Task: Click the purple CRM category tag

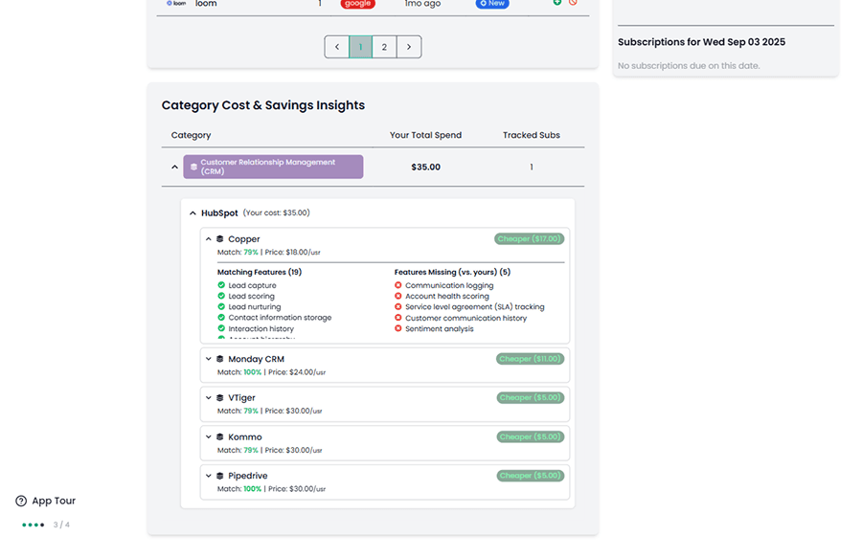Action: coord(273,167)
